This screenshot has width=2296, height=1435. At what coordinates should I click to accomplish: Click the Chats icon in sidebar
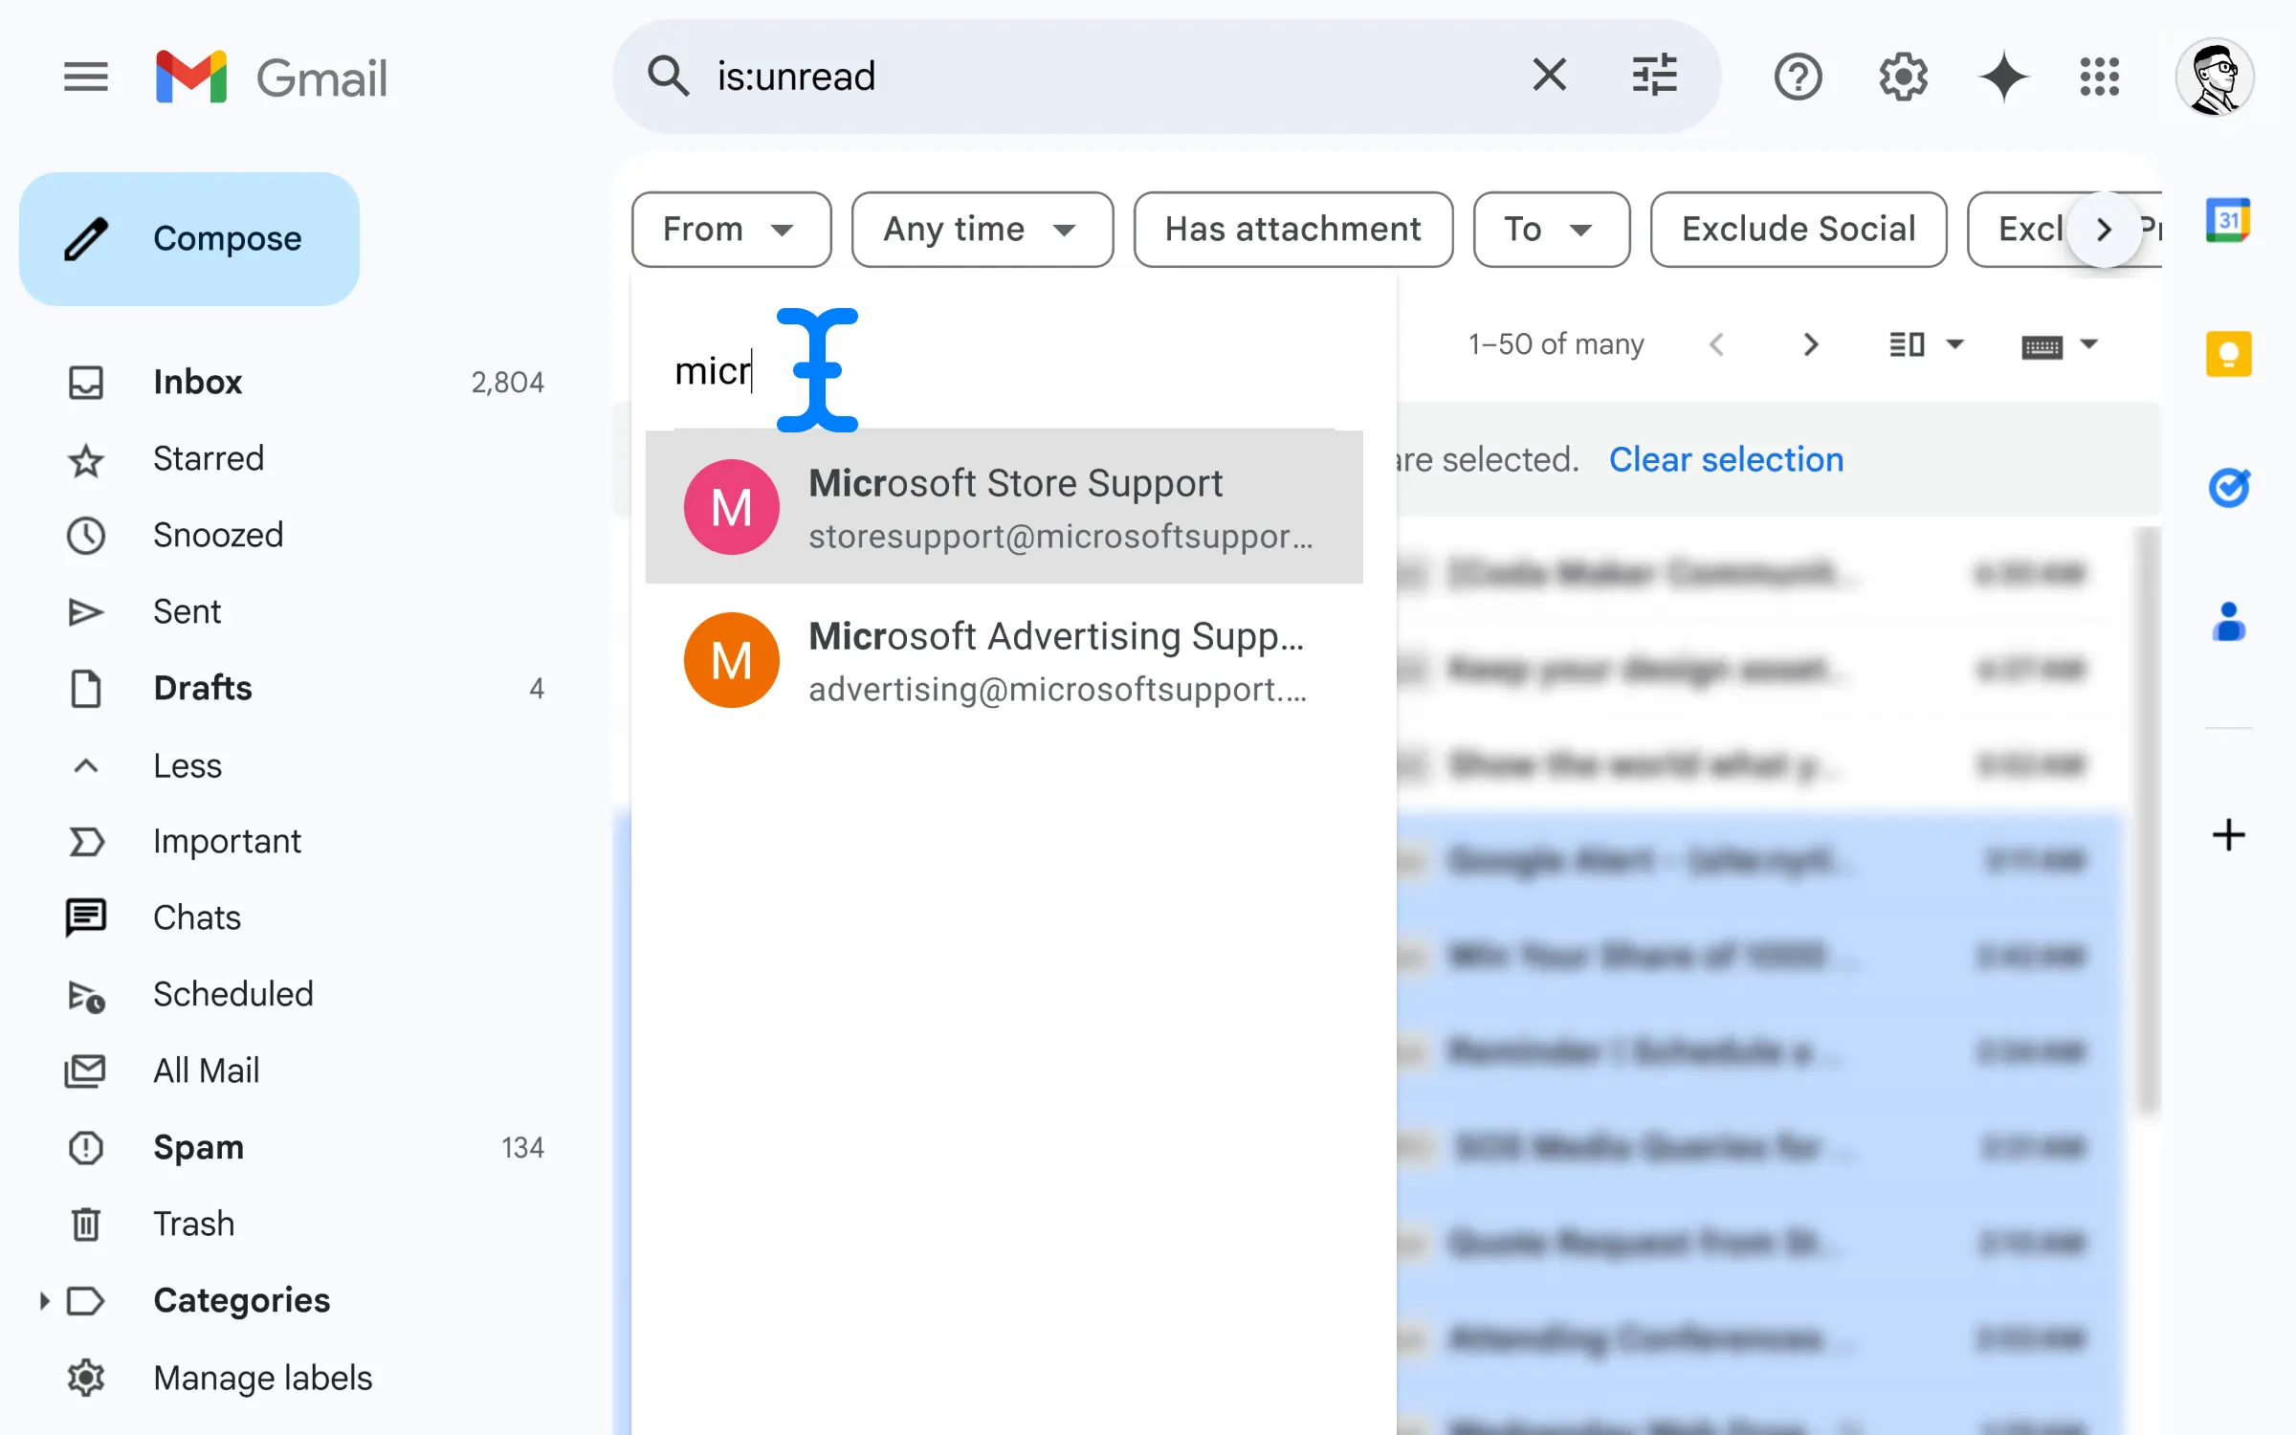point(86,917)
